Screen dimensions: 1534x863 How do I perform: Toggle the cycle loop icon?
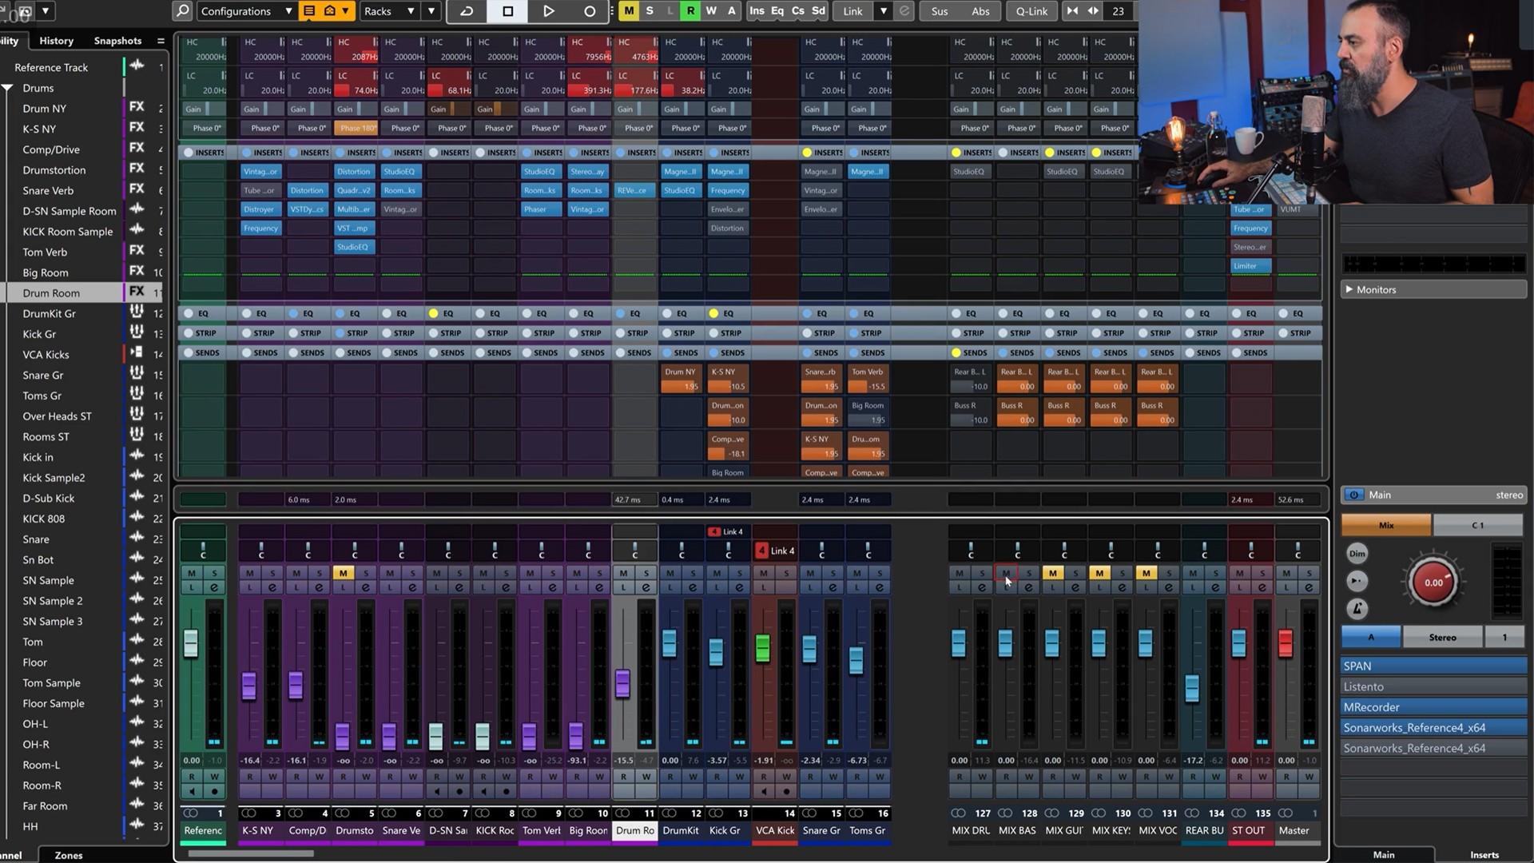coord(467,11)
